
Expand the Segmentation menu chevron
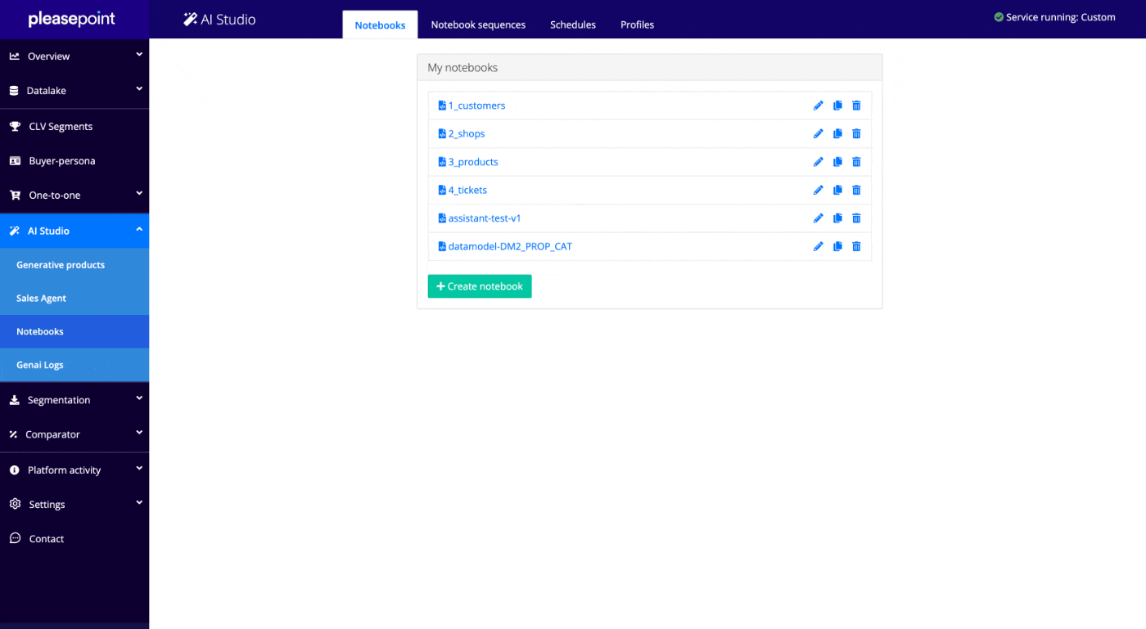(138, 399)
